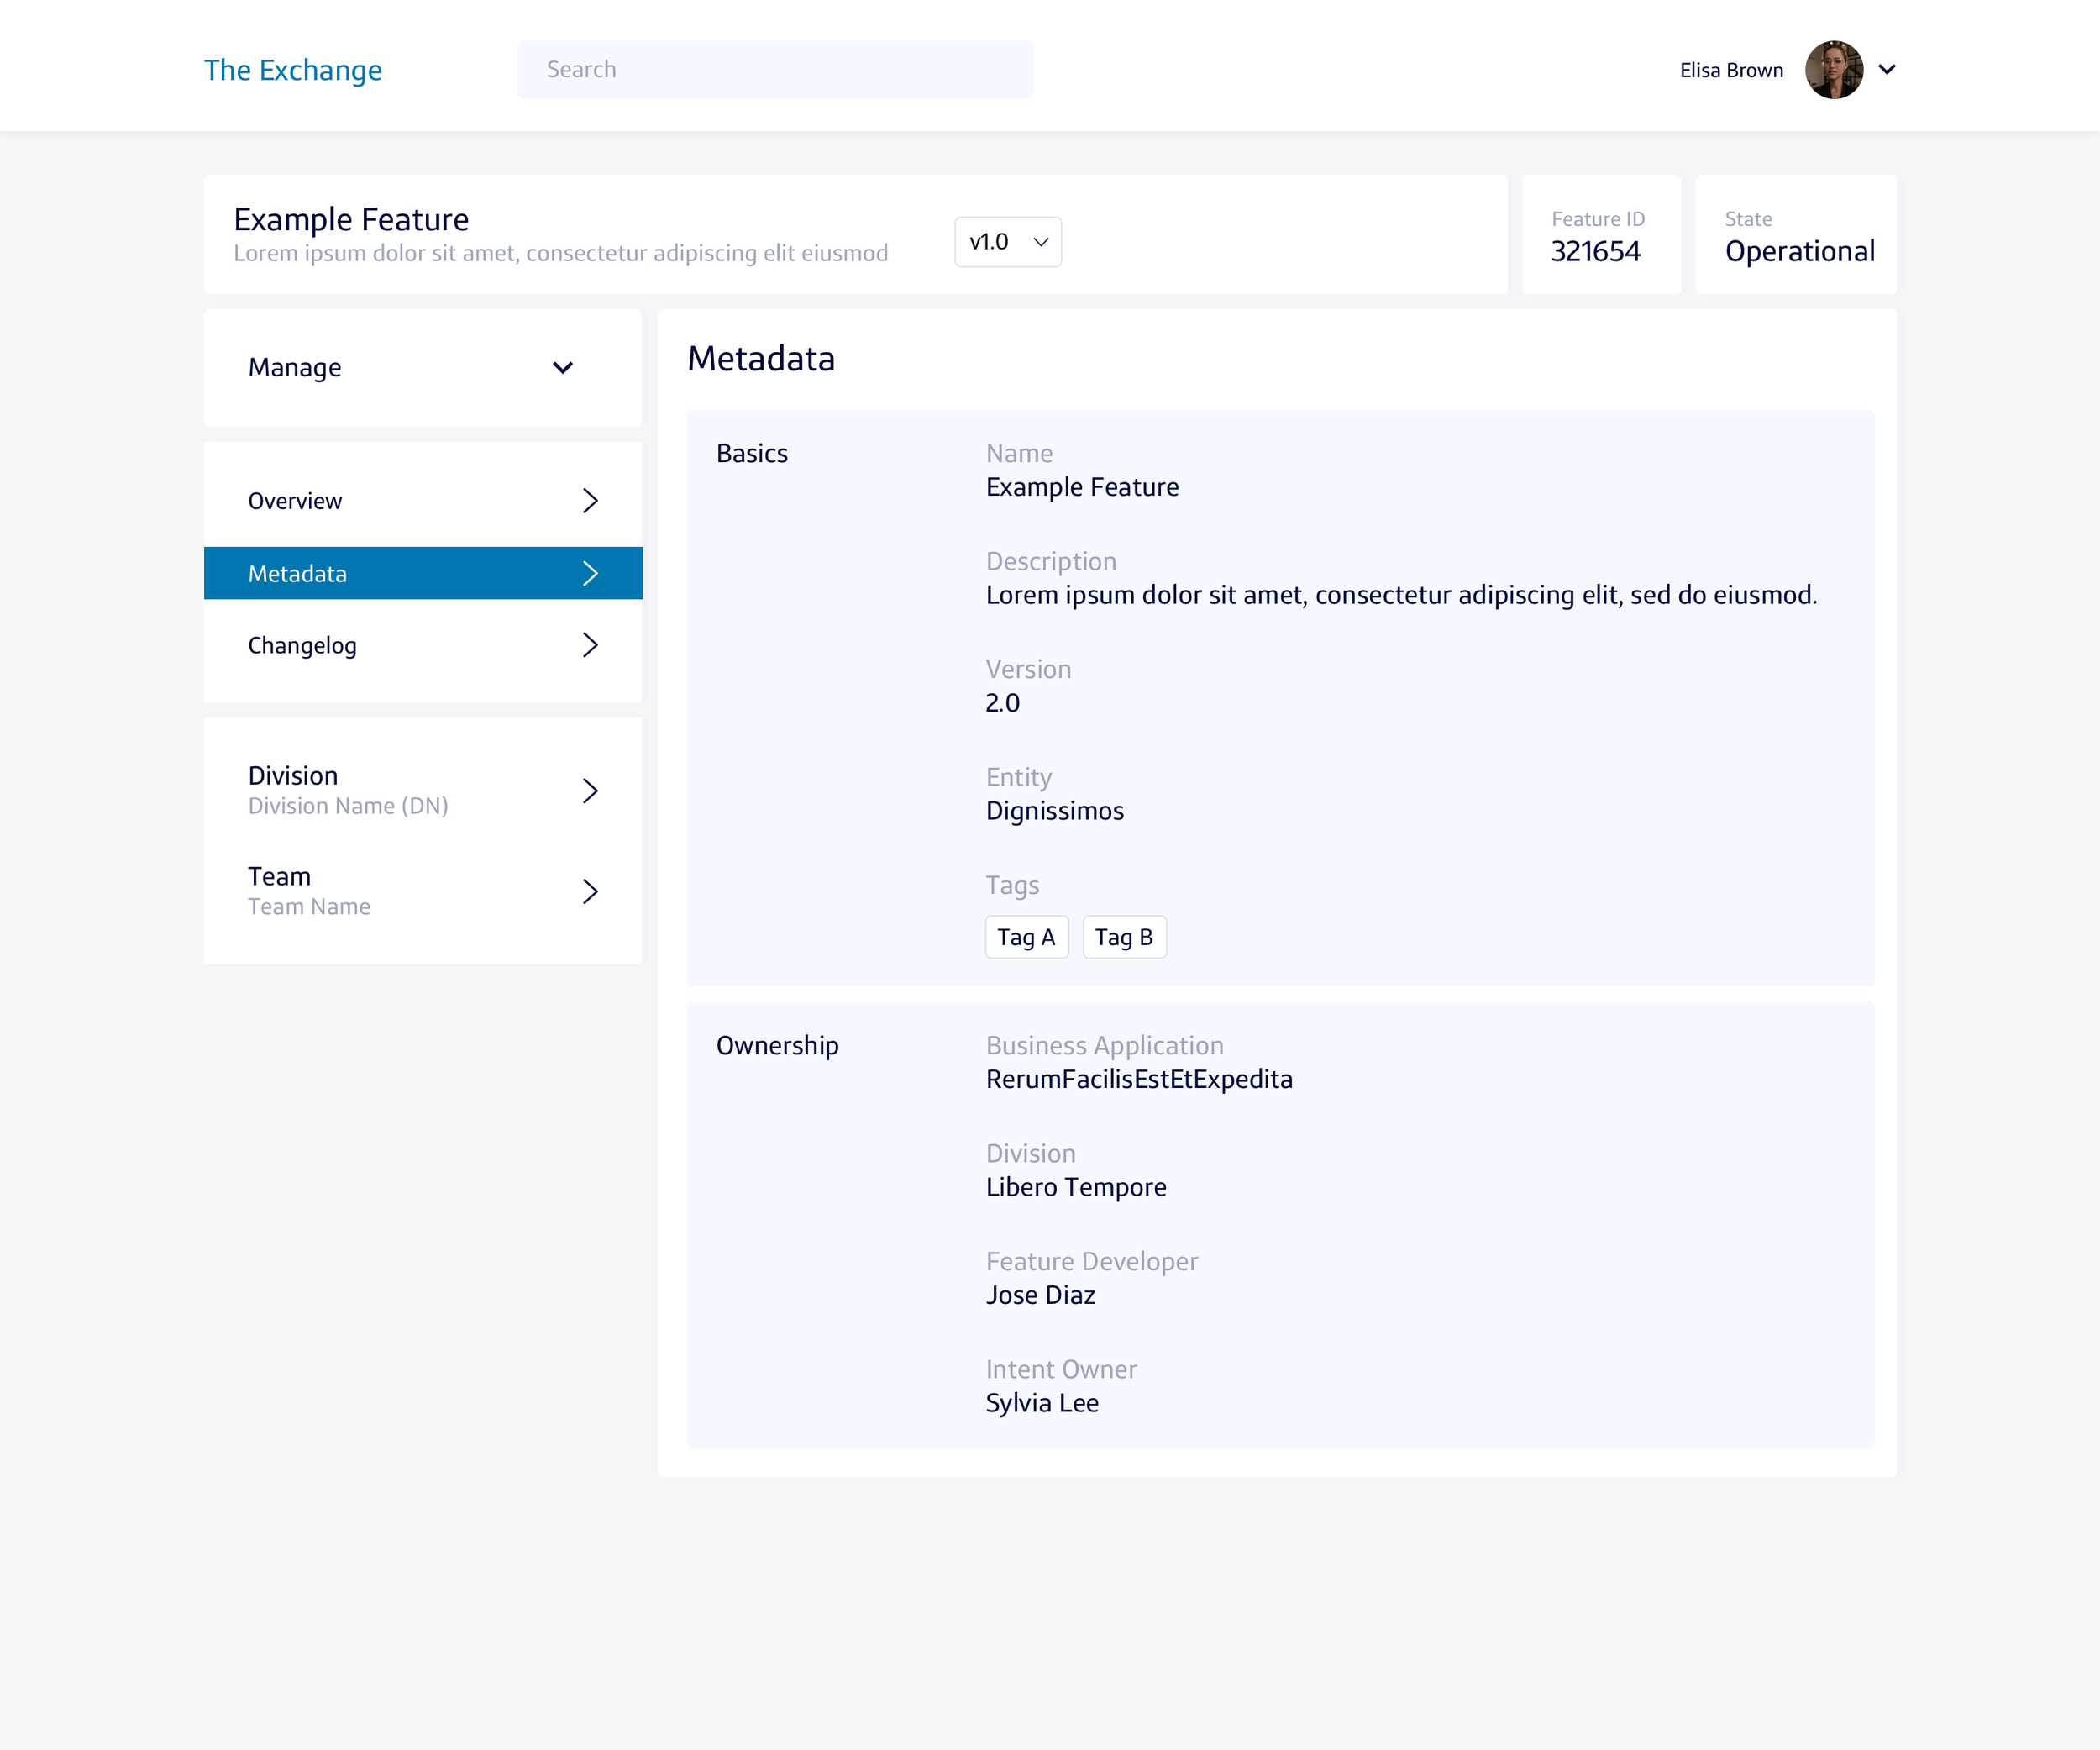The width and height of the screenshot is (2100, 1750).
Task: Click the Search input field
Action: click(x=775, y=70)
